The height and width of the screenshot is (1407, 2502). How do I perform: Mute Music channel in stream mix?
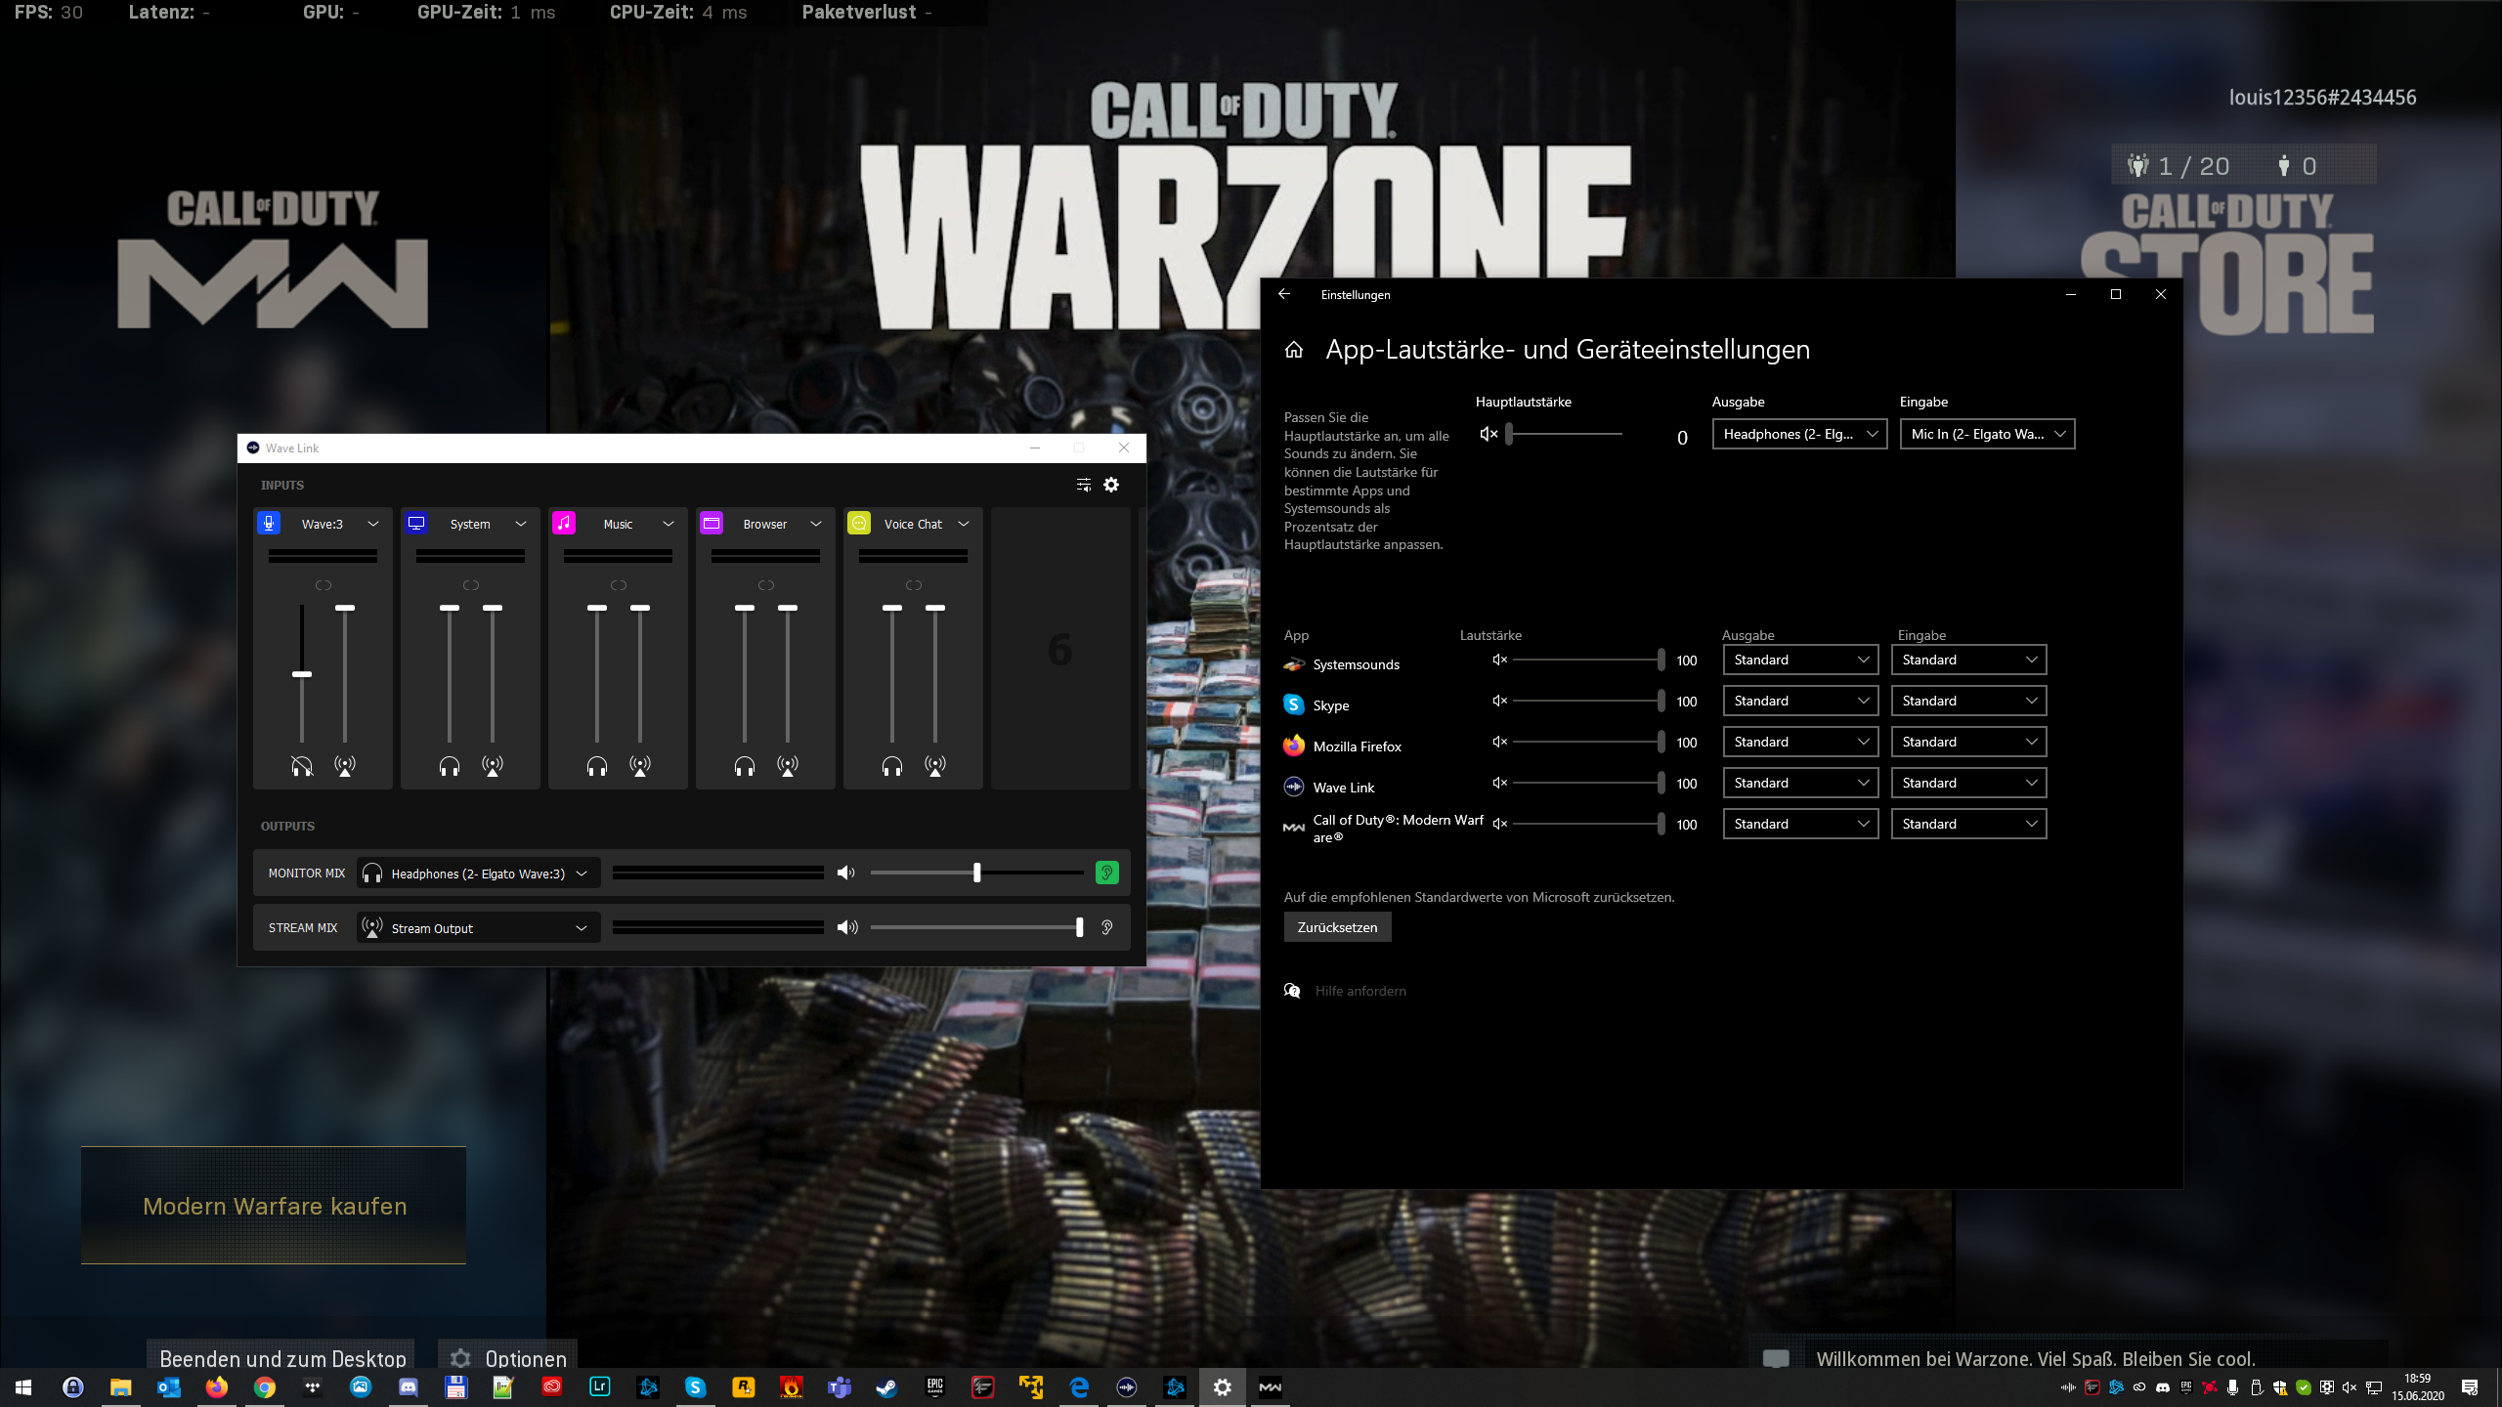click(640, 766)
